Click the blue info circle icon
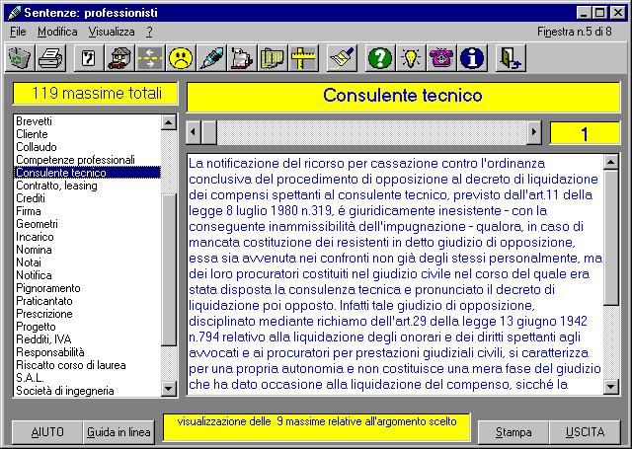This screenshot has width=632, height=449. 472,58
